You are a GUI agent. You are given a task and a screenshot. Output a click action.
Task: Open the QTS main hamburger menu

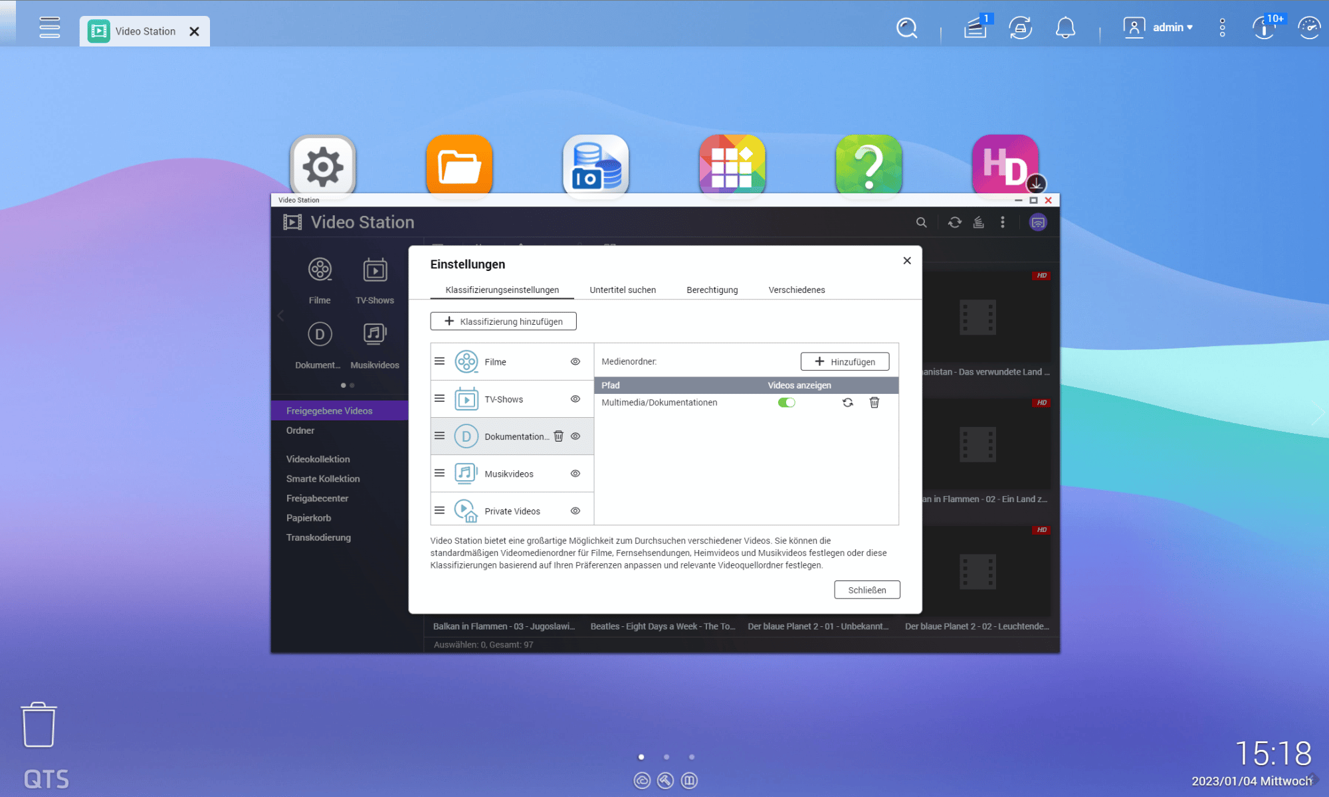(49, 28)
